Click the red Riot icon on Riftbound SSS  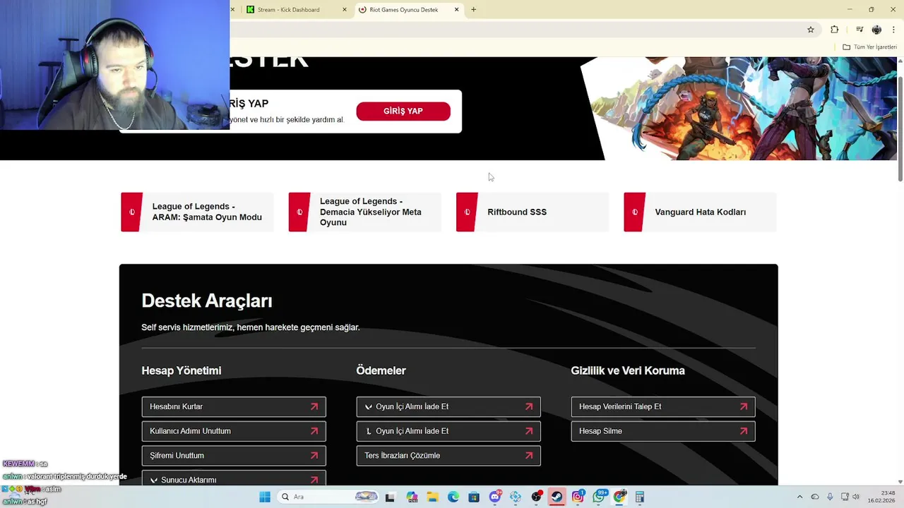[x=467, y=212]
